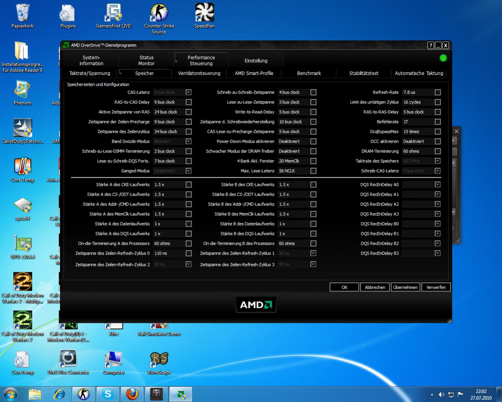The image size is (502, 402).
Task: Enable On-die-Terminierung B des Prozessors checkbox
Action: 313,244
